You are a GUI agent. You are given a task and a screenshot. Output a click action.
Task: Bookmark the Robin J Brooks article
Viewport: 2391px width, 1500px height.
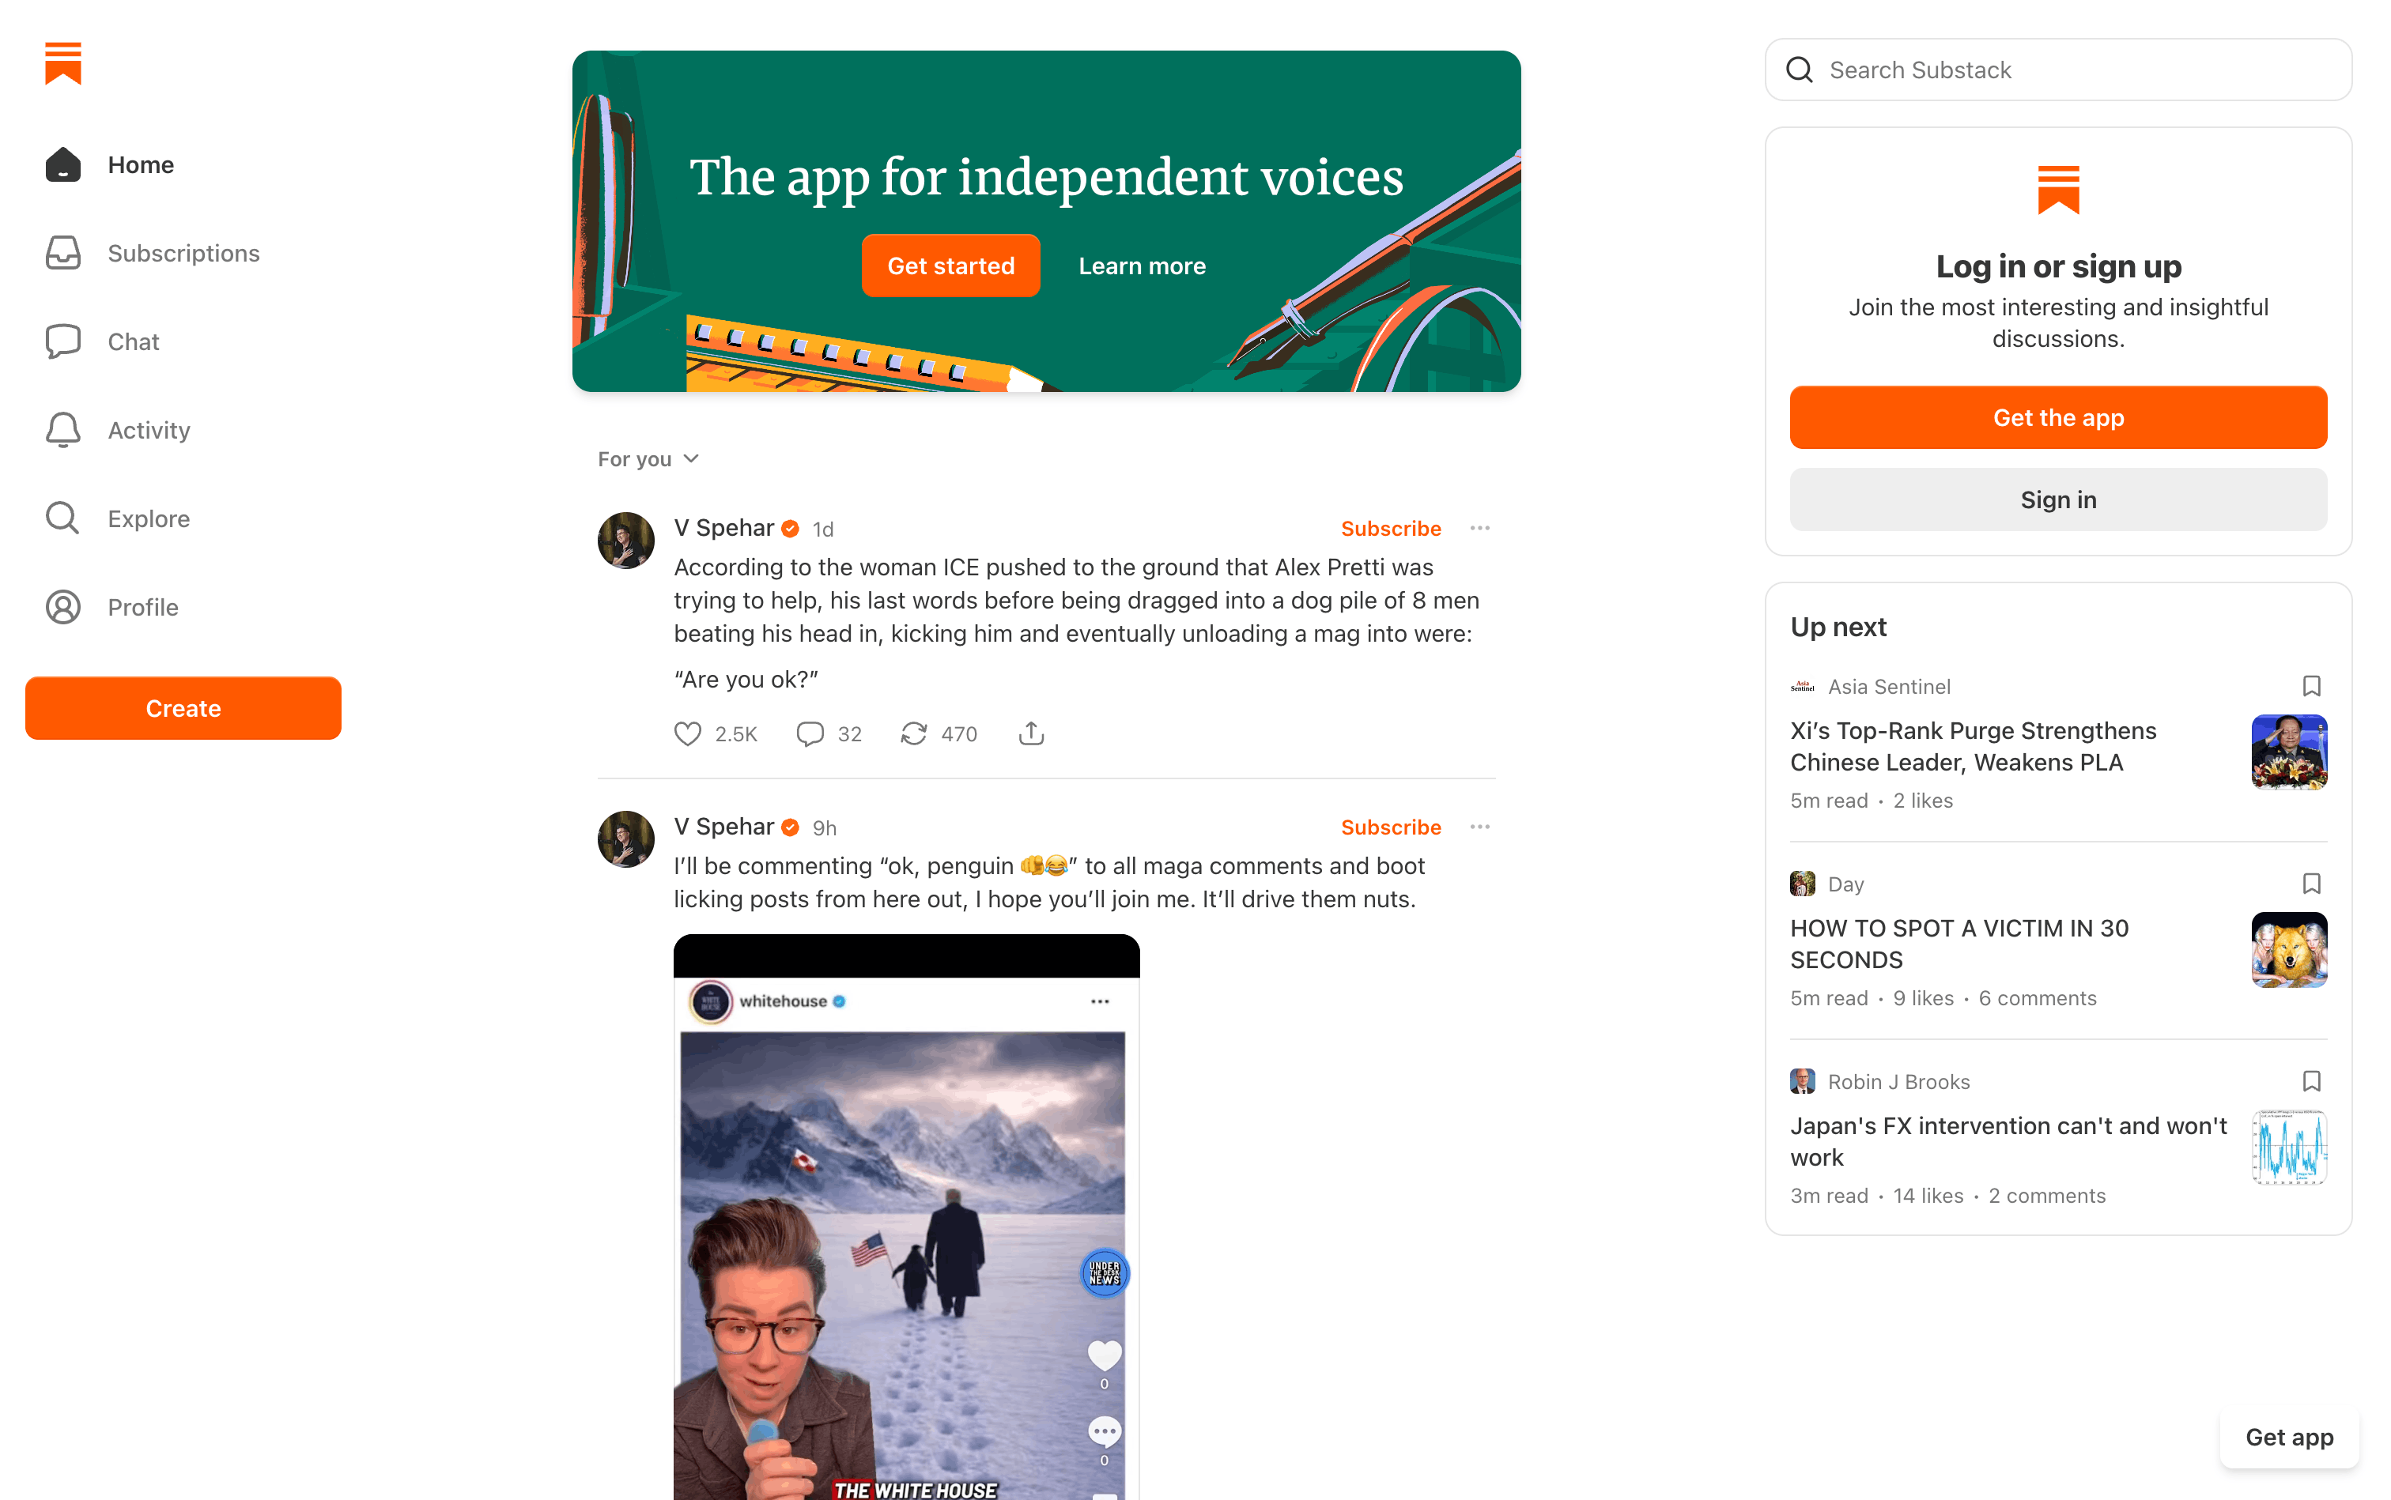[2310, 1081]
